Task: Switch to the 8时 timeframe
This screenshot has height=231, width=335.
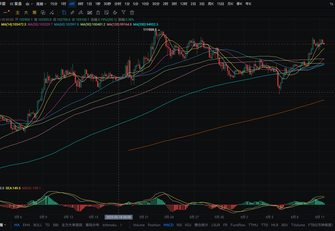Action: [80, 4]
